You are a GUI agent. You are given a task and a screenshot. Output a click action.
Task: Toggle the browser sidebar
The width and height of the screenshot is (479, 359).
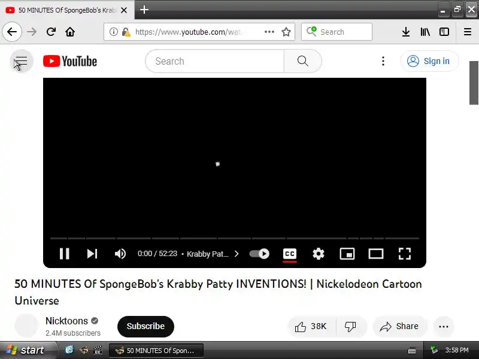(x=444, y=32)
